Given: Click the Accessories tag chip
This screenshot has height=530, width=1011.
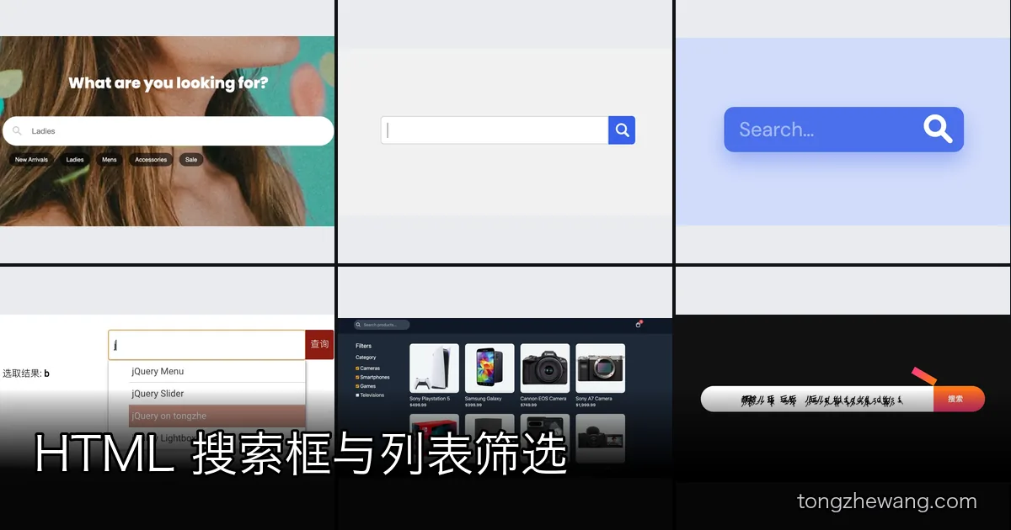Looking at the screenshot, I should point(151,160).
